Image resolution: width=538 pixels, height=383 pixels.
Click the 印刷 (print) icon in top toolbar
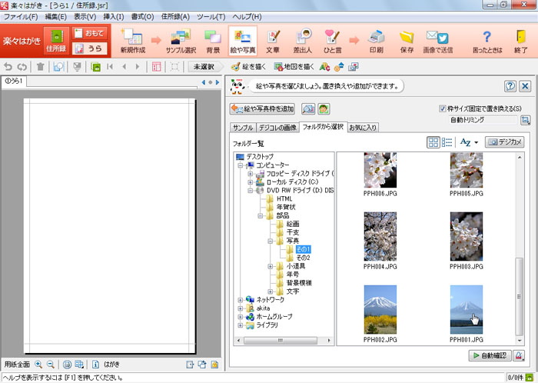click(x=376, y=40)
